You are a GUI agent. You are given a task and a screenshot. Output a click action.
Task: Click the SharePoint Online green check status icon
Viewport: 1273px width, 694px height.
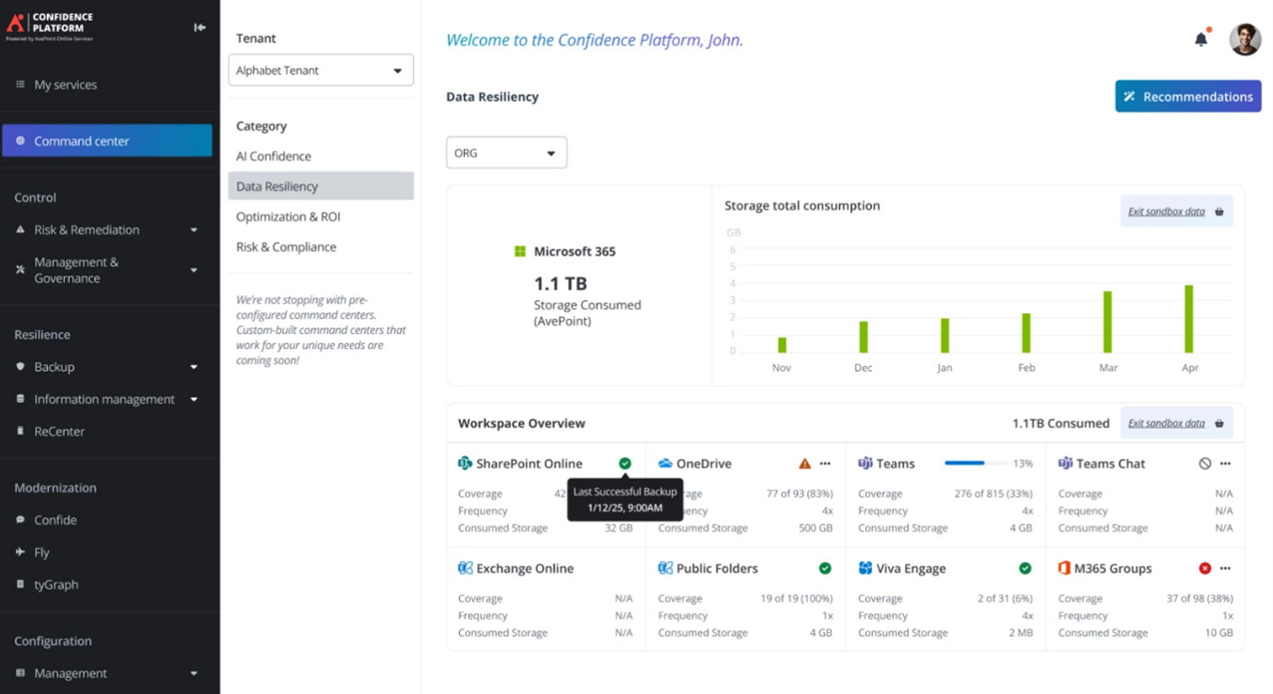click(x=625, y=464)
